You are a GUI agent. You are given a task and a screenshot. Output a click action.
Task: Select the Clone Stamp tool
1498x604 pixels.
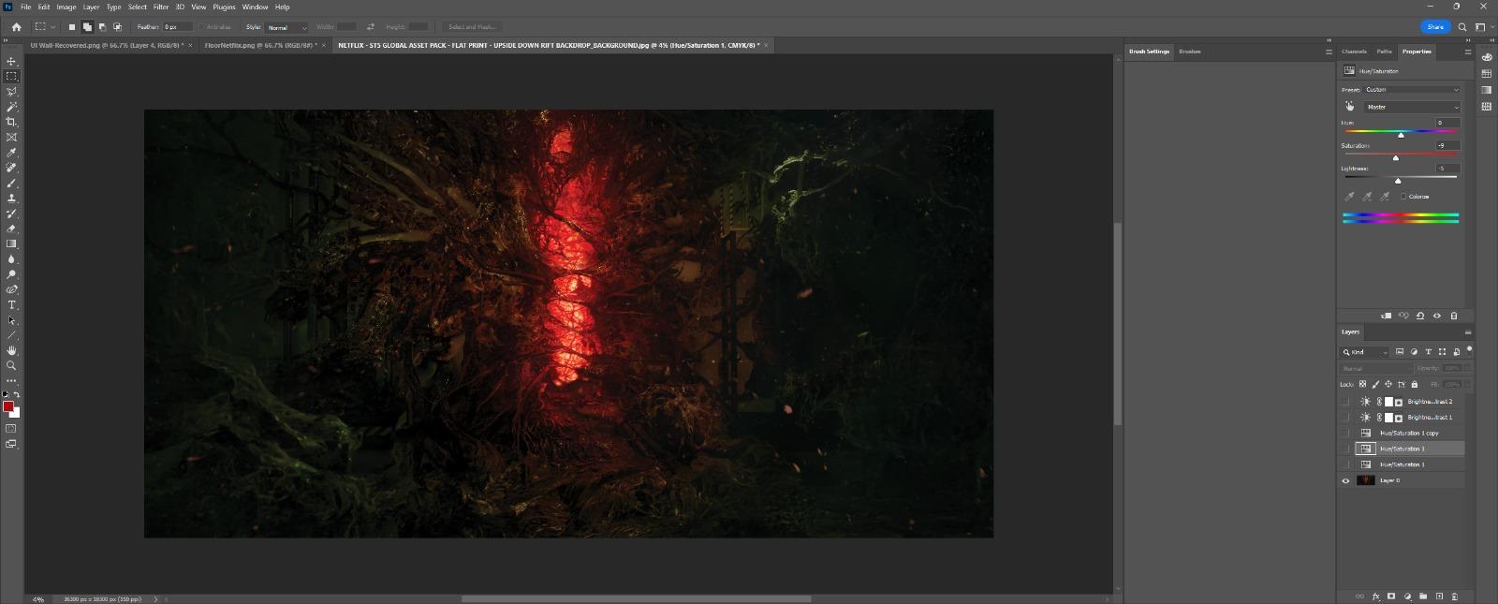point(11,199)
